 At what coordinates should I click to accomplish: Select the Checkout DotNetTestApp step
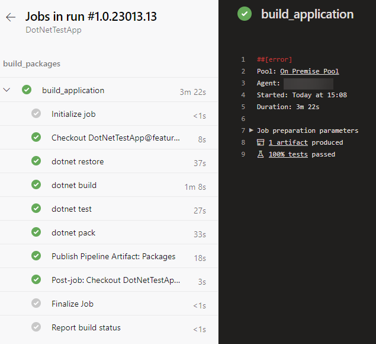pyautogui.click(x=115, y=138)
